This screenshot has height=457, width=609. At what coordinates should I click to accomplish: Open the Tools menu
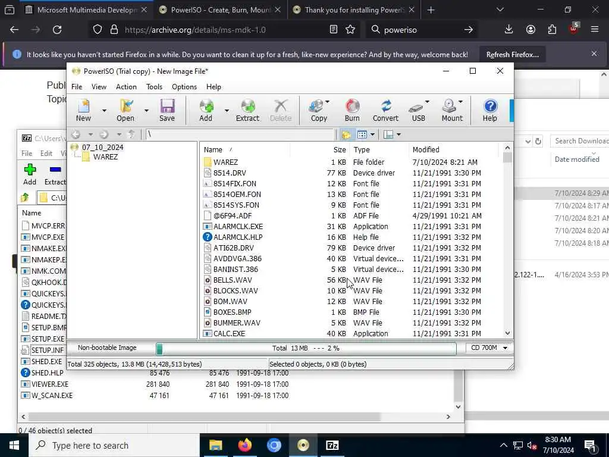point(154,87)
